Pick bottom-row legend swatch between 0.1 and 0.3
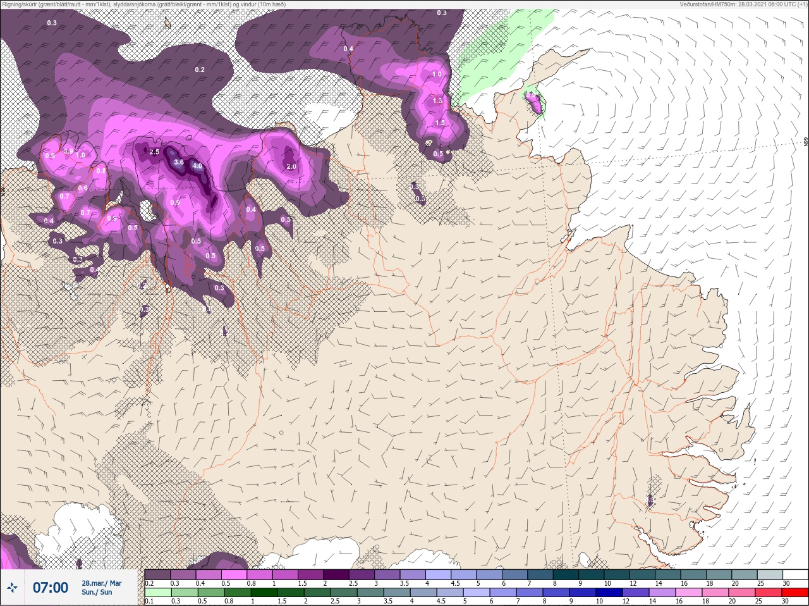This screenshot has width=809, height=606. coord(157,593)
